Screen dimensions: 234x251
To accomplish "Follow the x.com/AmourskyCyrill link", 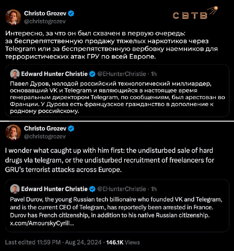I will coord(42,223).
